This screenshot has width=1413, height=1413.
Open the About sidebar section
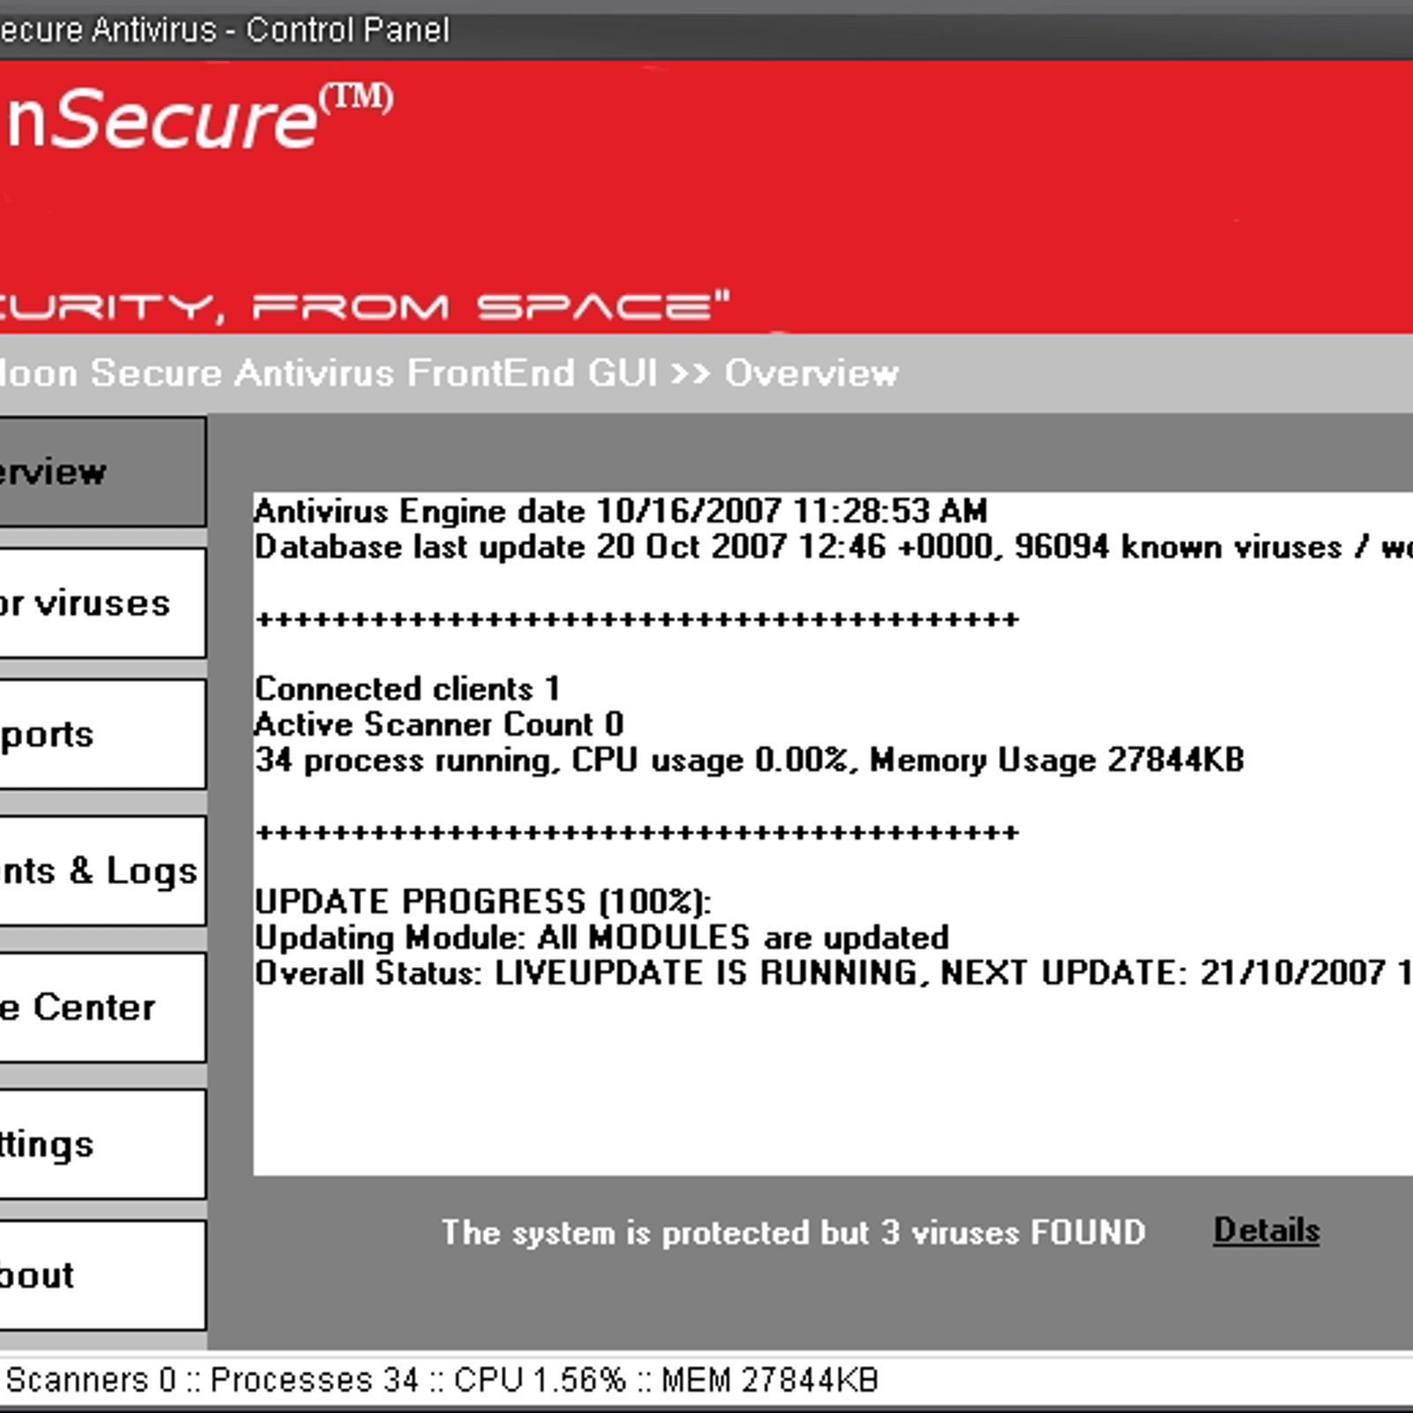click(x=102, y=1275)
